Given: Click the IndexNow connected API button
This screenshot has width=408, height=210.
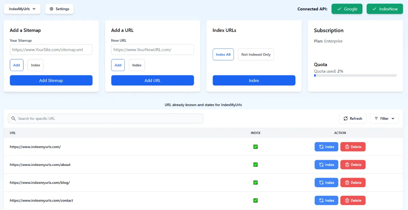Looking at the screenshot, I should coord(385,9).
